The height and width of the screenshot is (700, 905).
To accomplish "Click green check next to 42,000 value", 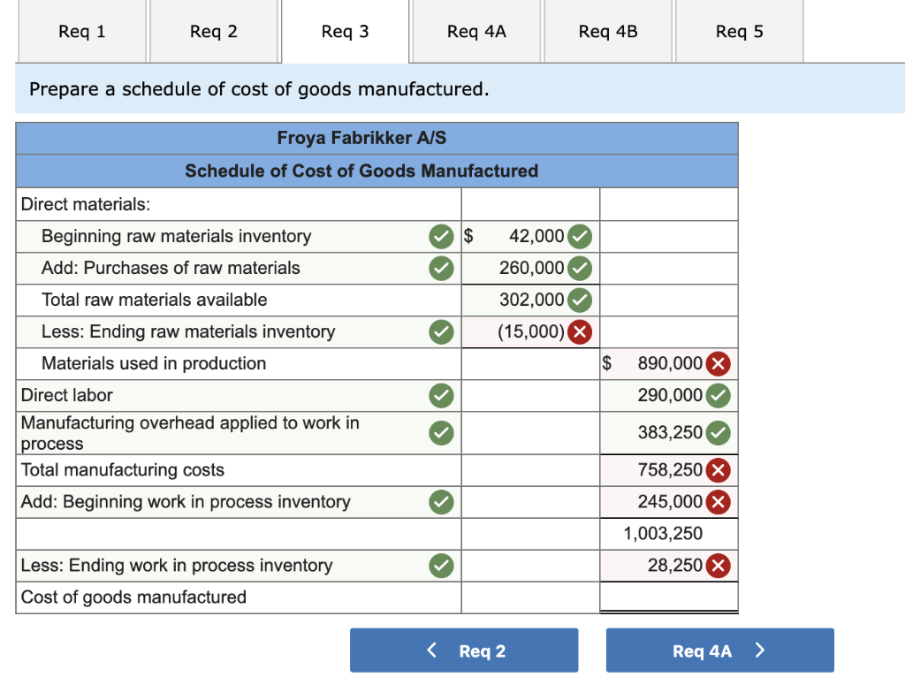I will (x=580, y=237).
